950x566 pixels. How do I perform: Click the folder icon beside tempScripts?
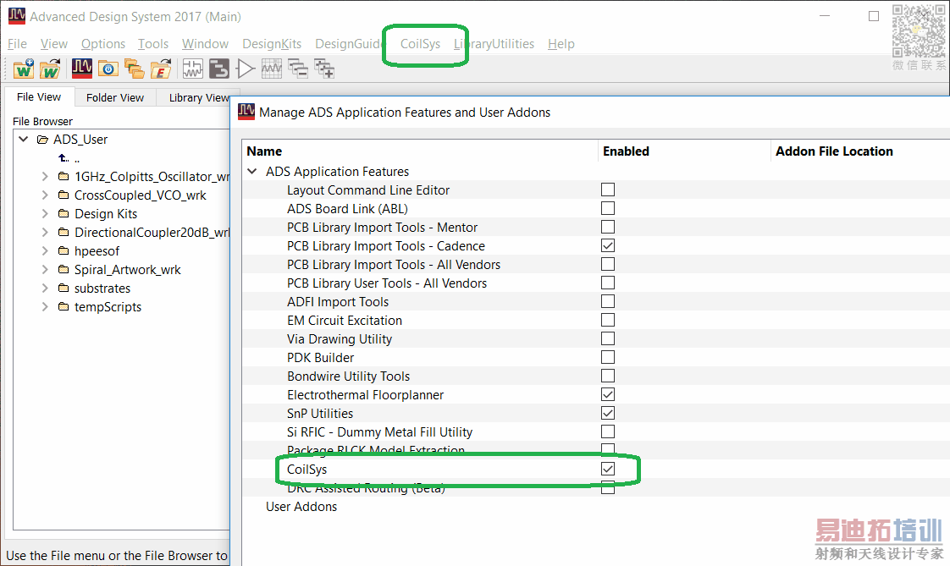pyautogui.click(x=64, y=307)
